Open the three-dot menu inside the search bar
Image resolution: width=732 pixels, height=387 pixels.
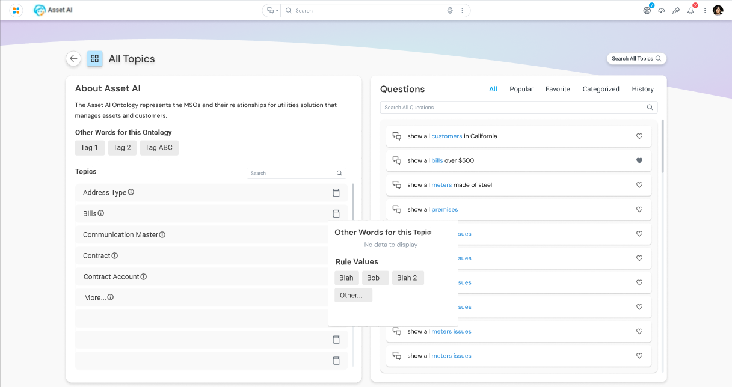(462, 11)
